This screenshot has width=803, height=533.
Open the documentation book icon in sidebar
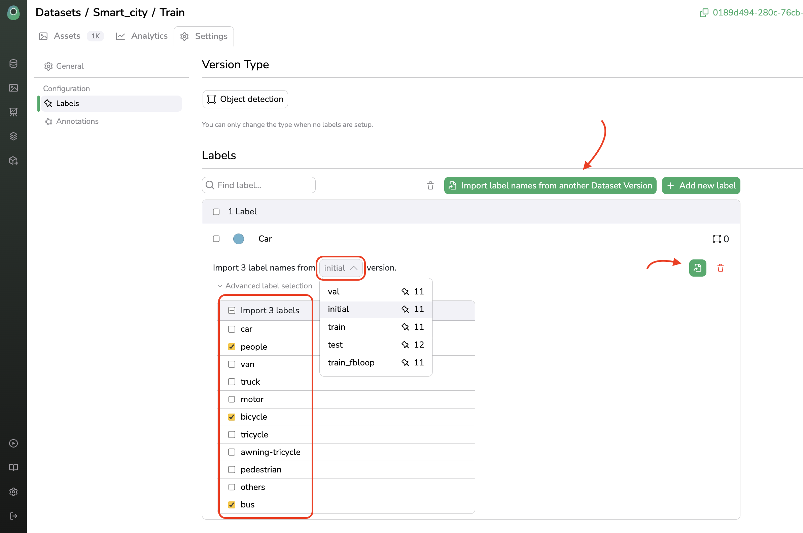point(13,467)
